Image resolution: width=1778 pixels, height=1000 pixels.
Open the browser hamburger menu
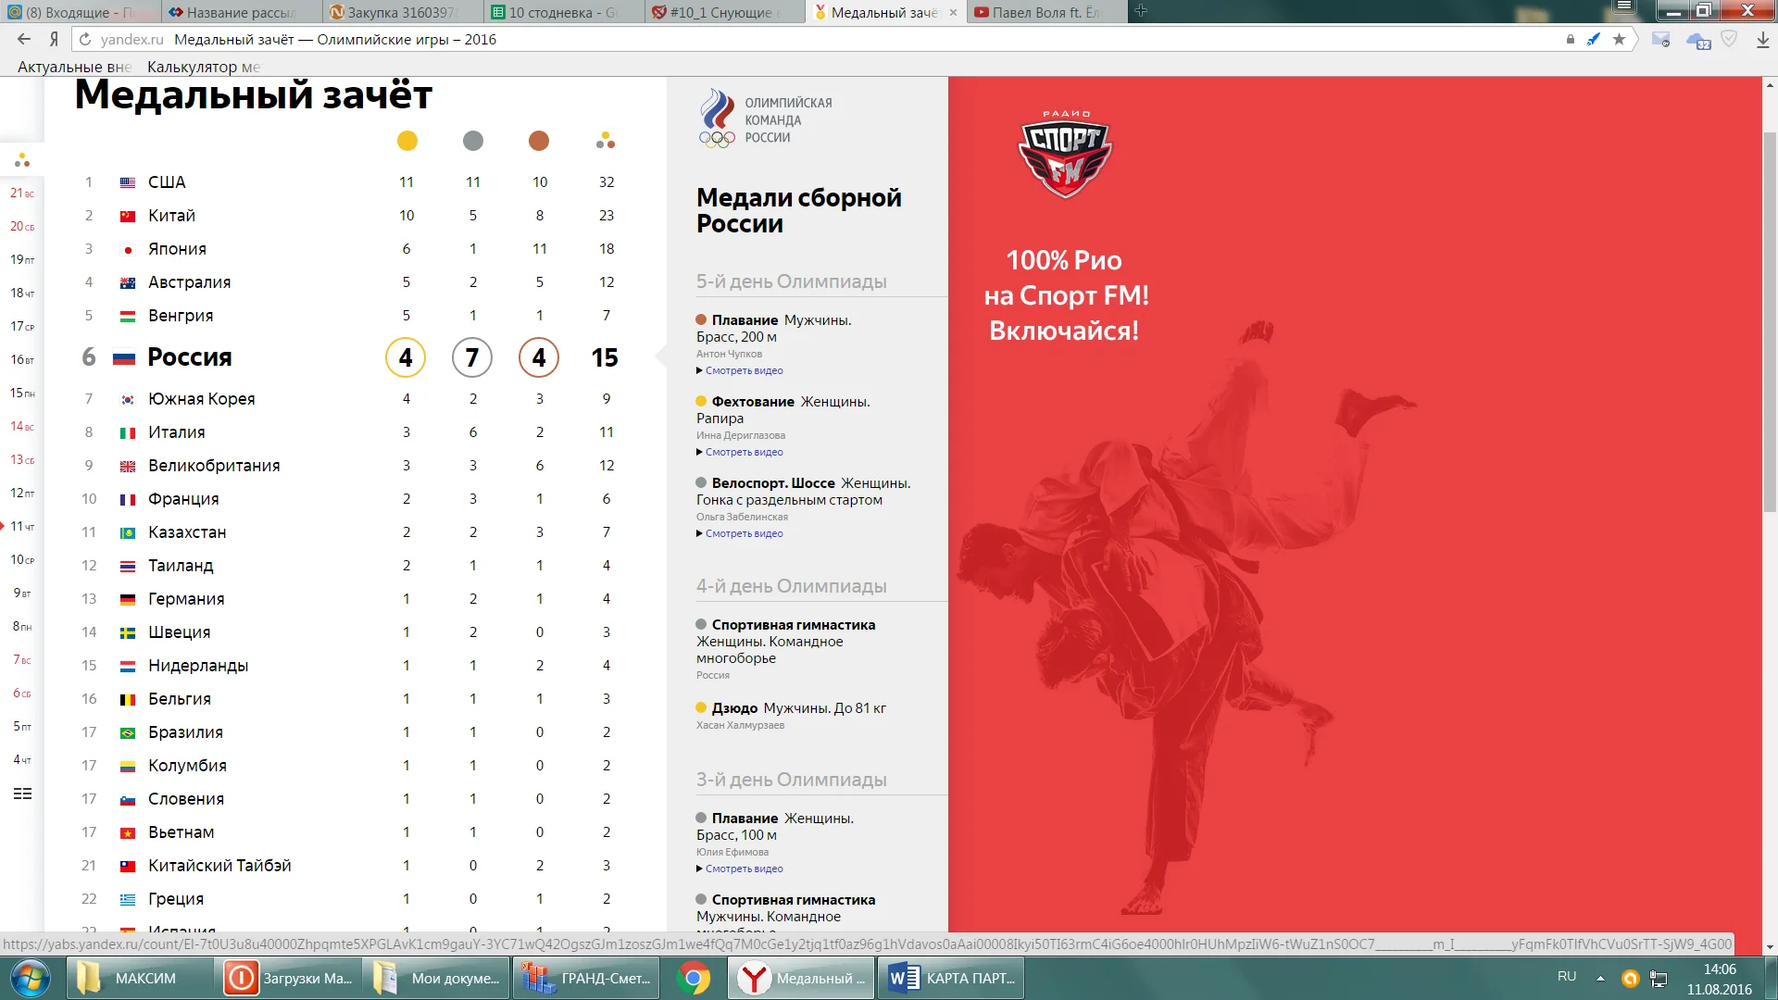[1623, 6]
